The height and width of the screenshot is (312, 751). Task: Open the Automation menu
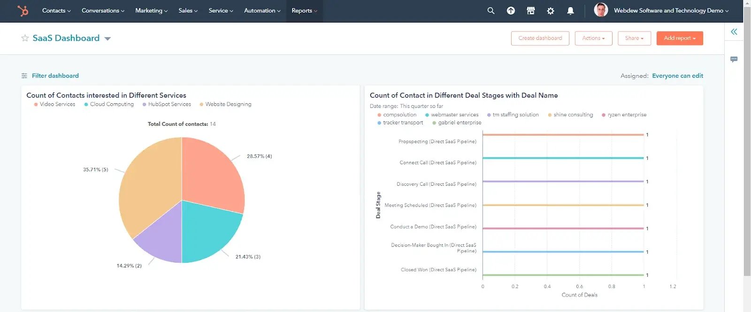pyautogui.click(x=262, y=10)
